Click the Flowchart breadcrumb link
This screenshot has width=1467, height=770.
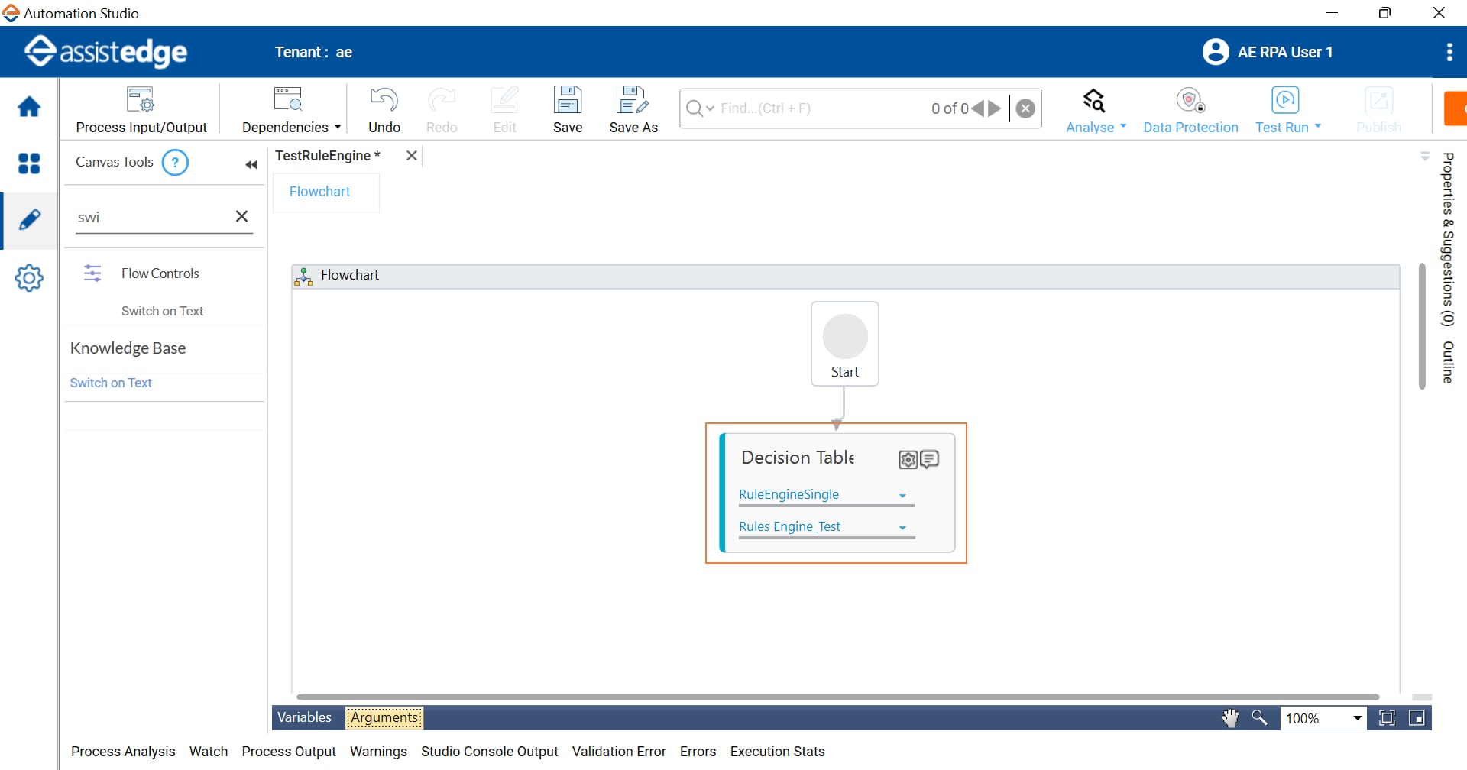coord(319,192)
